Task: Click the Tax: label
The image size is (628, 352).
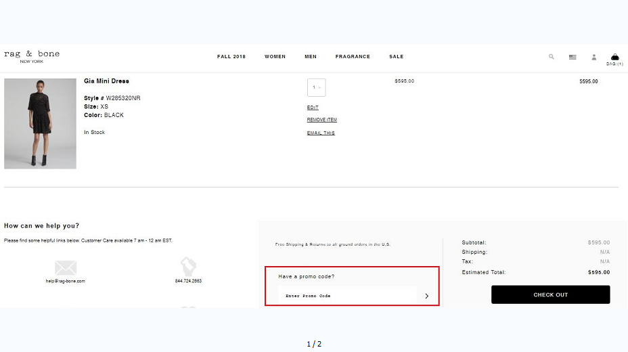Action: [468, 261]
